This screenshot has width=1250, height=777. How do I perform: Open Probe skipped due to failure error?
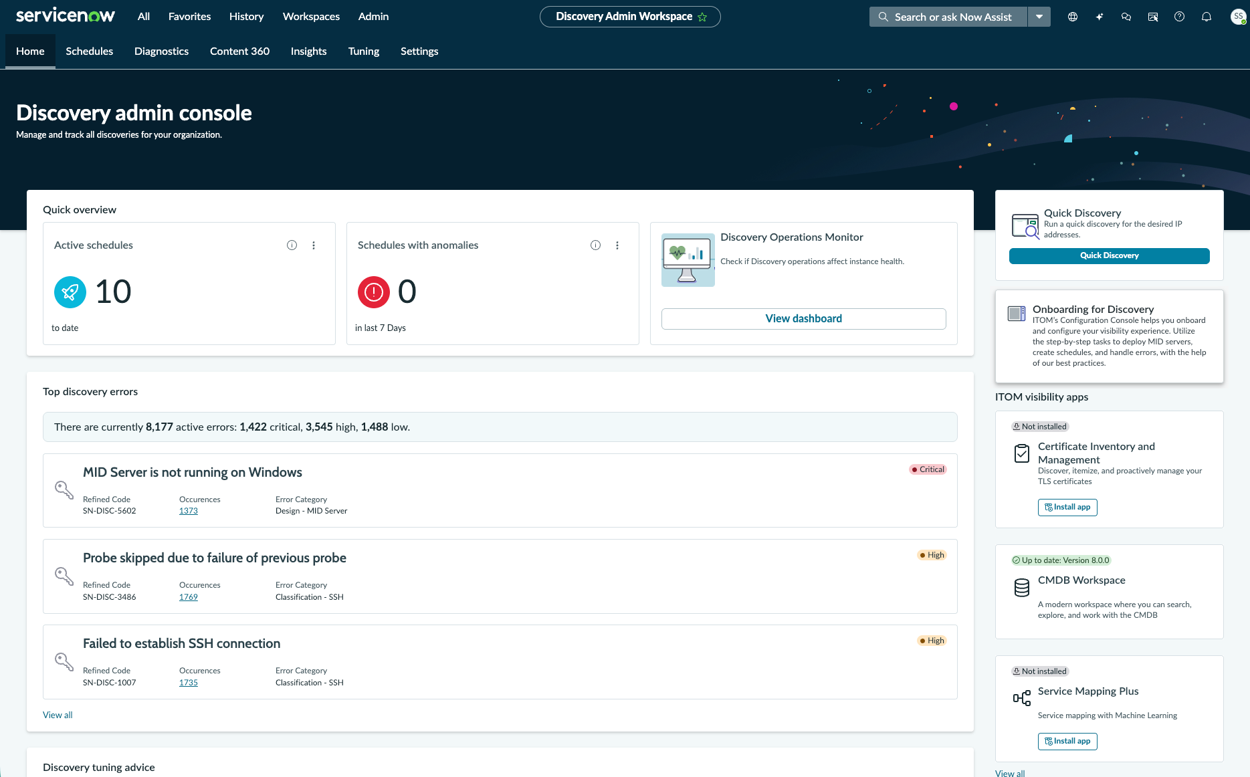coord(215,558)
